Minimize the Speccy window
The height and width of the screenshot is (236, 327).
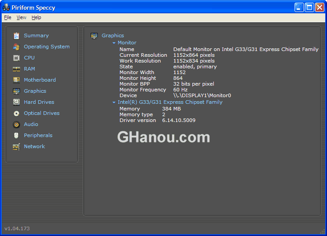click(299, 8)
